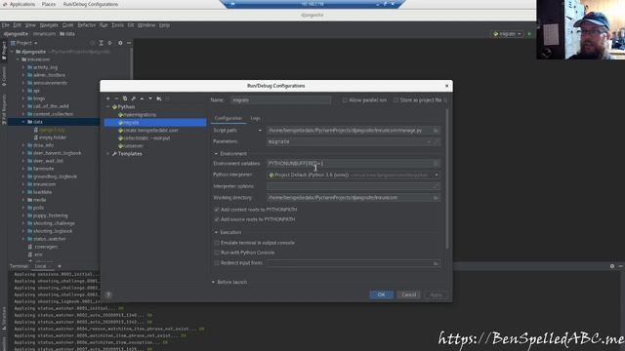Copy configuration icon in dialog toolbar
The image size is (625, 351).
pyautogui.click(x=125, y=98)
